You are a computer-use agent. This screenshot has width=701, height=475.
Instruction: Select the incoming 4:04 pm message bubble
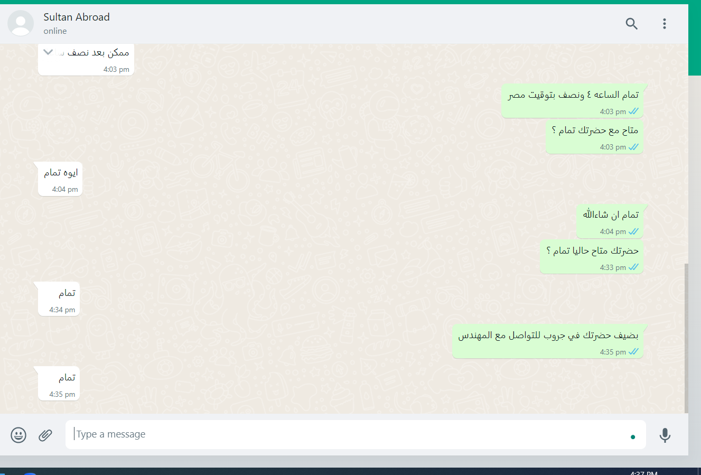60,179
